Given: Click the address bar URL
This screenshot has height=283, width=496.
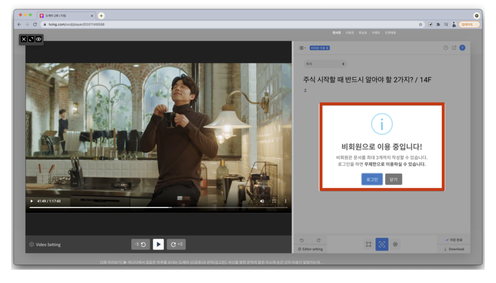Looking at the screenshot, I should [77, 24].
